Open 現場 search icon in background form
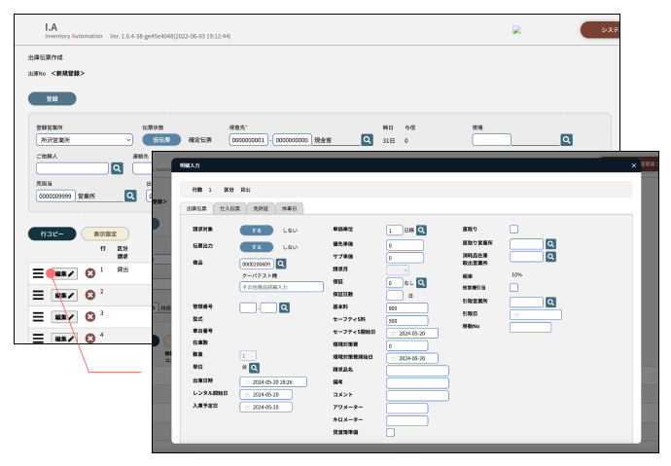 point(567,140)
